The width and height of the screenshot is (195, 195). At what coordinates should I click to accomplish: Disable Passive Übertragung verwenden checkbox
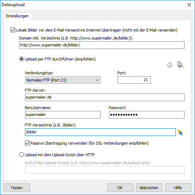27,143
